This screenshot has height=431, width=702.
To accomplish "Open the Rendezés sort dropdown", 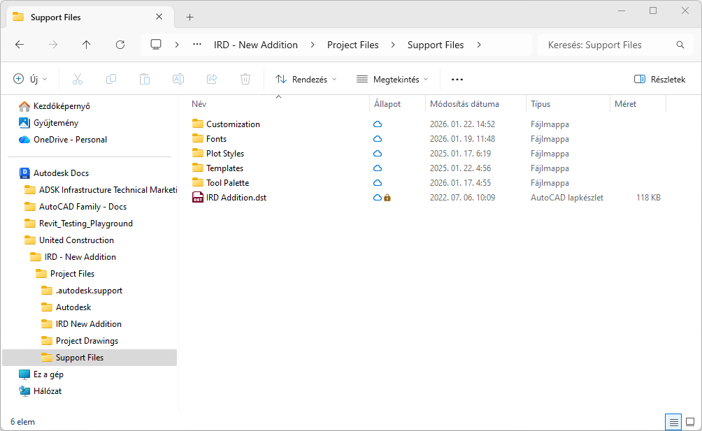I will 306,79.
